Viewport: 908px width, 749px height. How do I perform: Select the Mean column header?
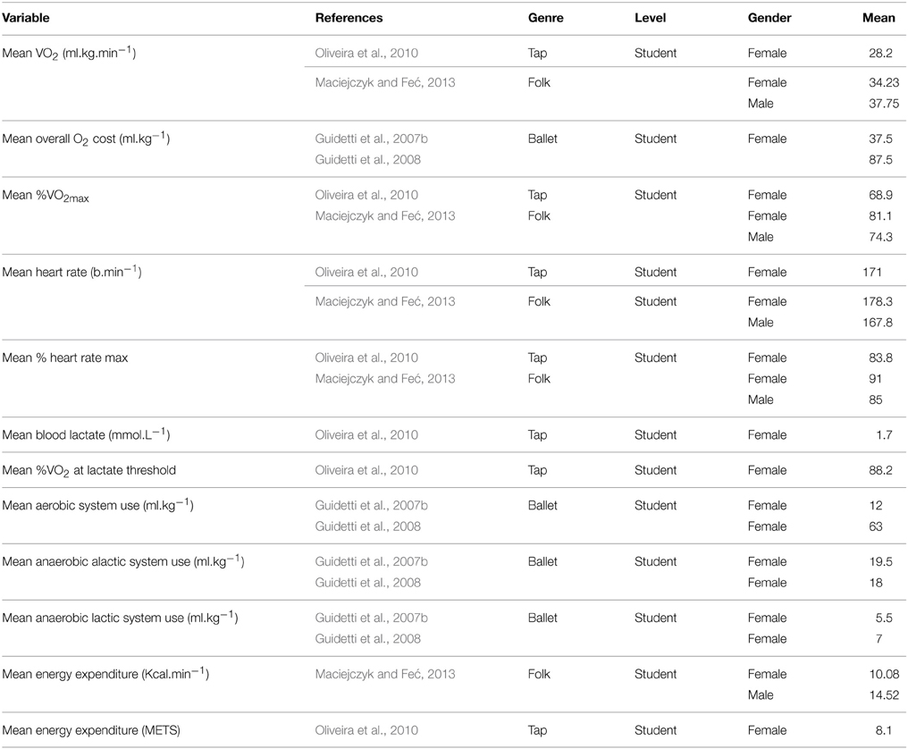click(x=879, y=18)
